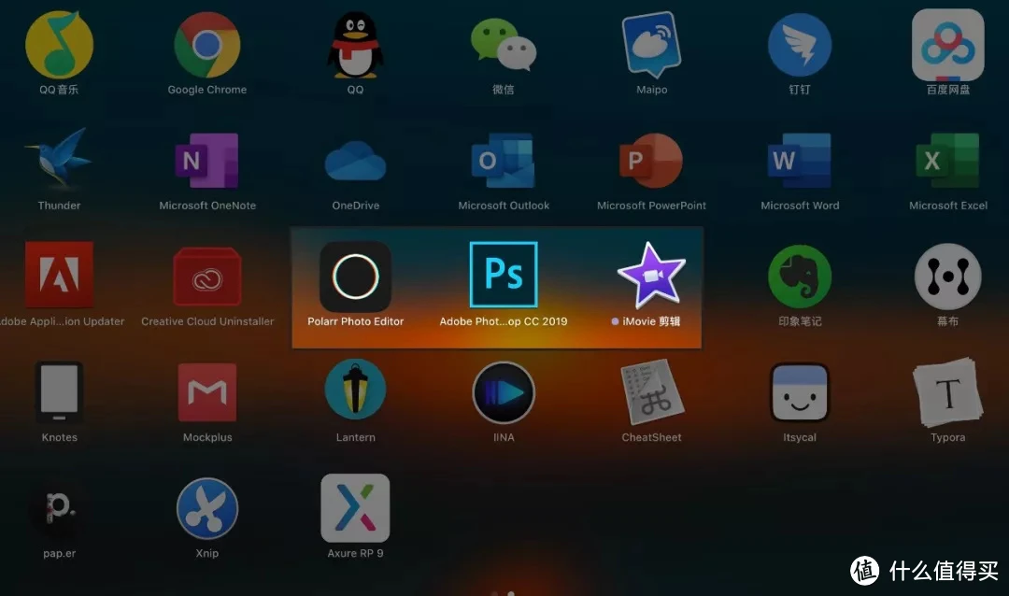Click the "Microsoft PowerPoint" label text
Image resolution: width=1009 pixels, height=596 pixels.
point(651,206)
